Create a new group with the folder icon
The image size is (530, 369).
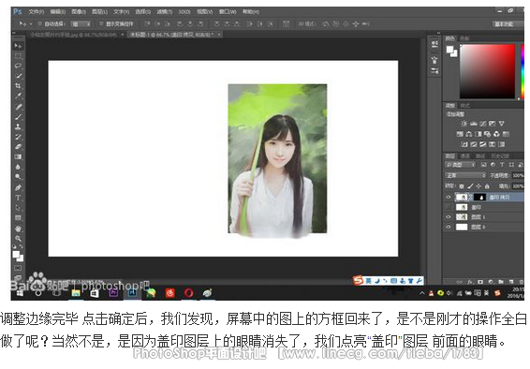tap(501, 282)
